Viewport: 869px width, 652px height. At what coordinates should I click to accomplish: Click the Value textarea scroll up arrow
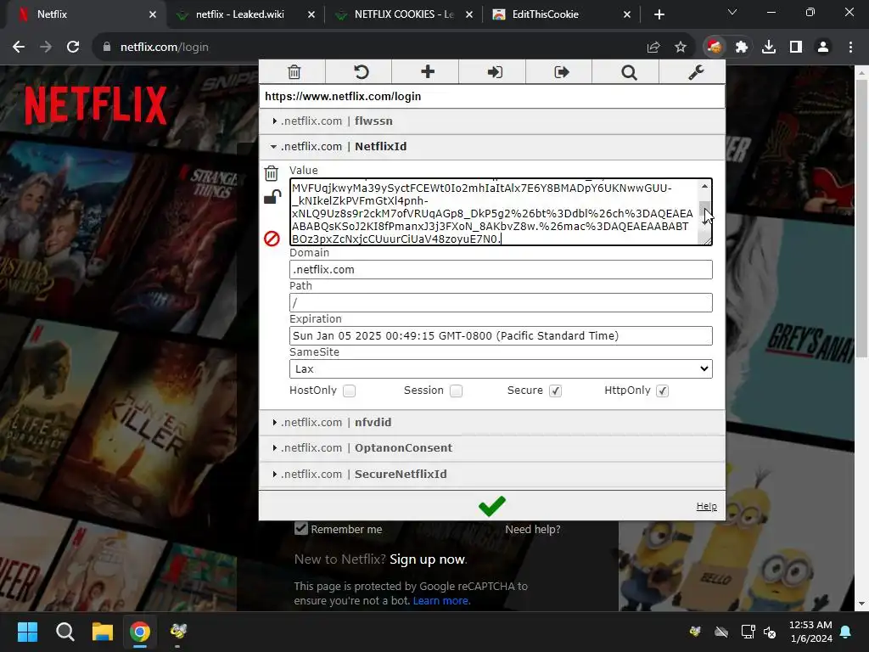pos(704,186)
